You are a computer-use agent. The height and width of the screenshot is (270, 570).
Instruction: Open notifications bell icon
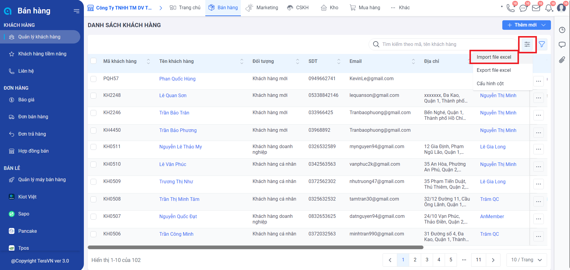pyautogui.click(x=549, y=8)
